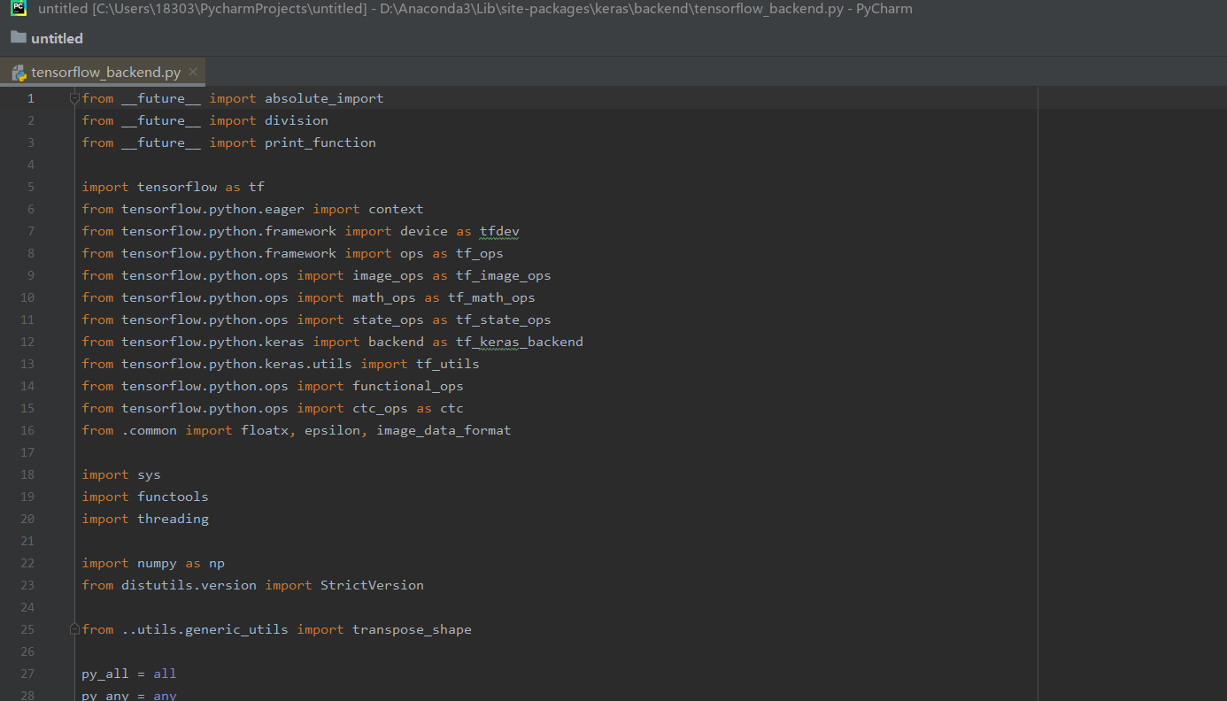This screenshot has width=1227, height=701.
Task: Select the tensorflow_backend.py tab
Action: pyautogui.click(x=106, y=73)
